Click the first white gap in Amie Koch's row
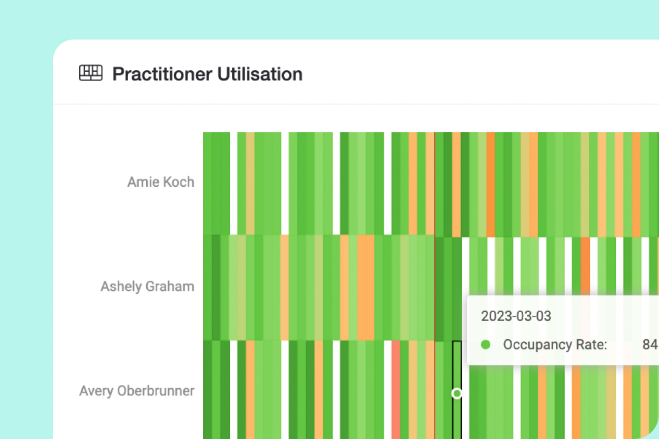 point(234,182)
